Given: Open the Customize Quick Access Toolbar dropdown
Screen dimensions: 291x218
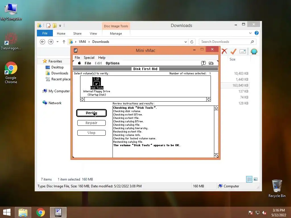Looking at the screenshot, I should (60, 26).
